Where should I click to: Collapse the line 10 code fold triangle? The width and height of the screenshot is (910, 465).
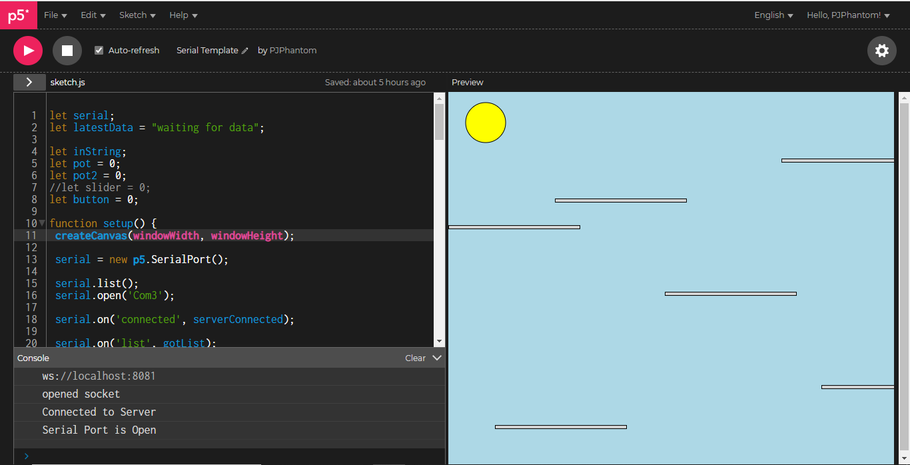41,223
